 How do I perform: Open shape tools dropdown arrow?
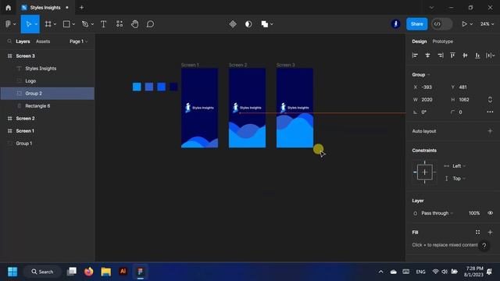coord(73,24)
